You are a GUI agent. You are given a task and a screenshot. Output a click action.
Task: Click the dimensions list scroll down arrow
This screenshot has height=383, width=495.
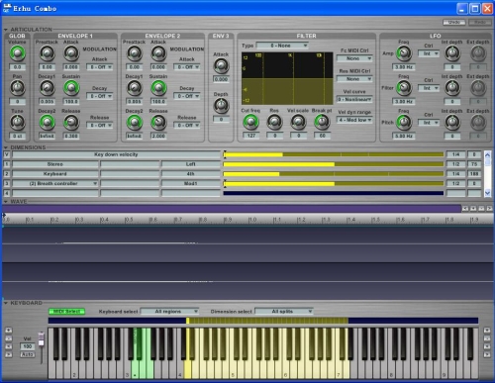pyautogui.click(x=487, y=193)
